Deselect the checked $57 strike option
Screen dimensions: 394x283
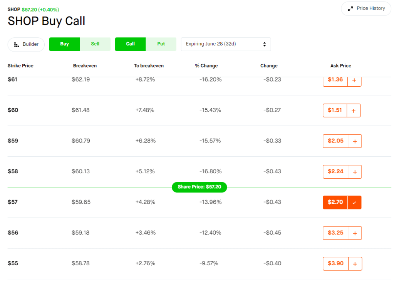coord(354,203)
